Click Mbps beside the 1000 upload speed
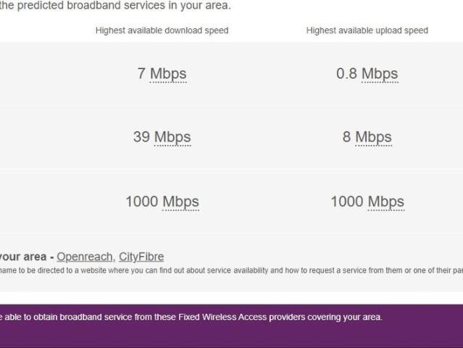Image resolution: width=463 pixels, height=348 pixels. 385,202
